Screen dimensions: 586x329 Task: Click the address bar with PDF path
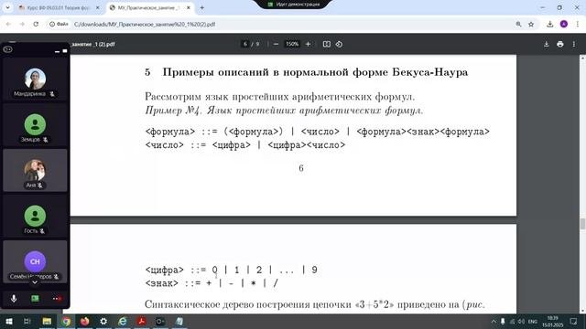pyautogui.click(x=291, y=24)
